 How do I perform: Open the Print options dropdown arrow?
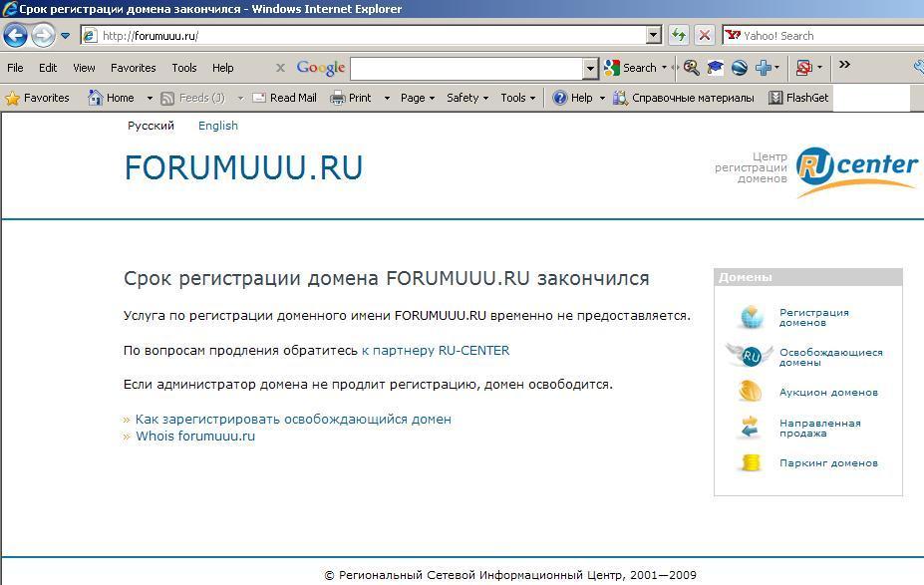pos(387,99)
